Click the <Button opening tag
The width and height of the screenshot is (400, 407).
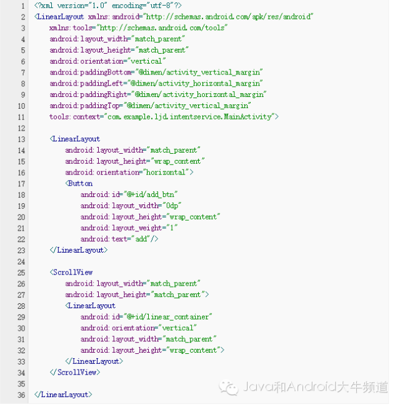(x=79, y=184)
